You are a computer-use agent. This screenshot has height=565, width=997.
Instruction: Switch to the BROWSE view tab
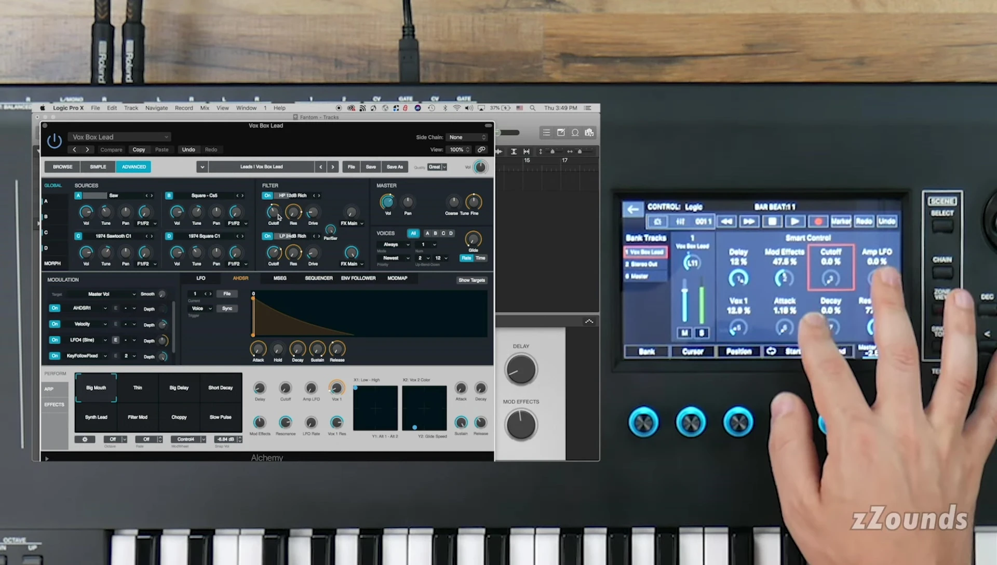click(62, 167)
